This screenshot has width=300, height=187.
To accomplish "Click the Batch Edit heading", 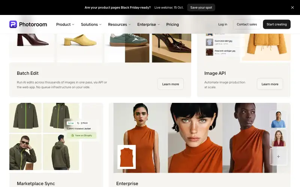I will (27, 73).
